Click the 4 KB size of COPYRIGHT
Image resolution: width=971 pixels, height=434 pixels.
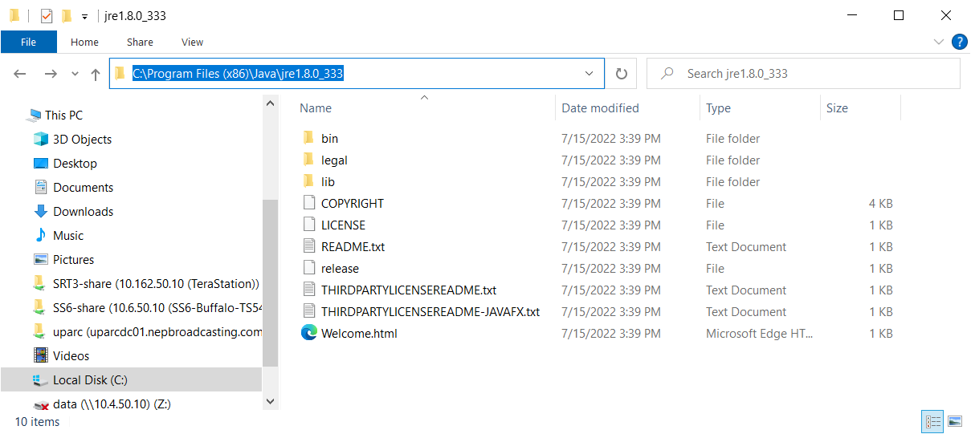(880, 204)
